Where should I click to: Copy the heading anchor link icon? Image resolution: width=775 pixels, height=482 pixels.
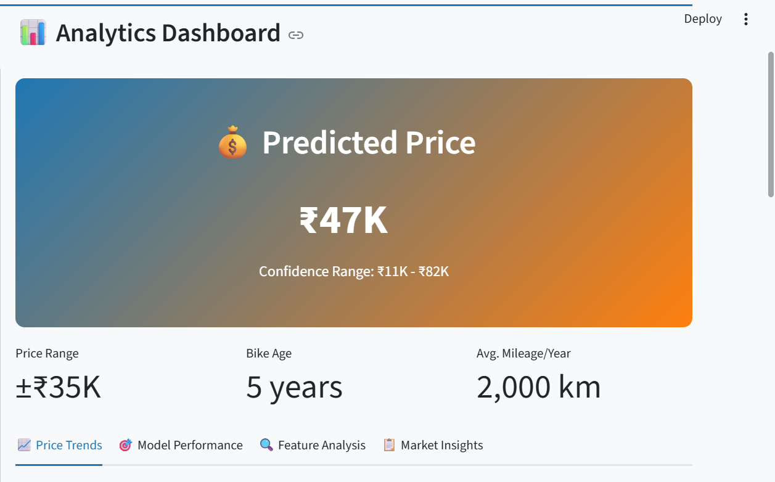point(296,35)
